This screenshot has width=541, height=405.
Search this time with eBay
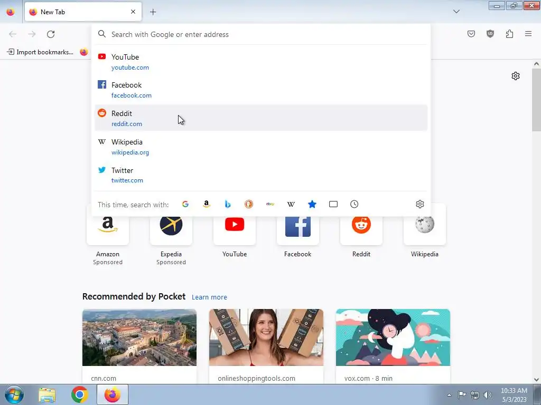pyautogui.click(x=270, y=204)
